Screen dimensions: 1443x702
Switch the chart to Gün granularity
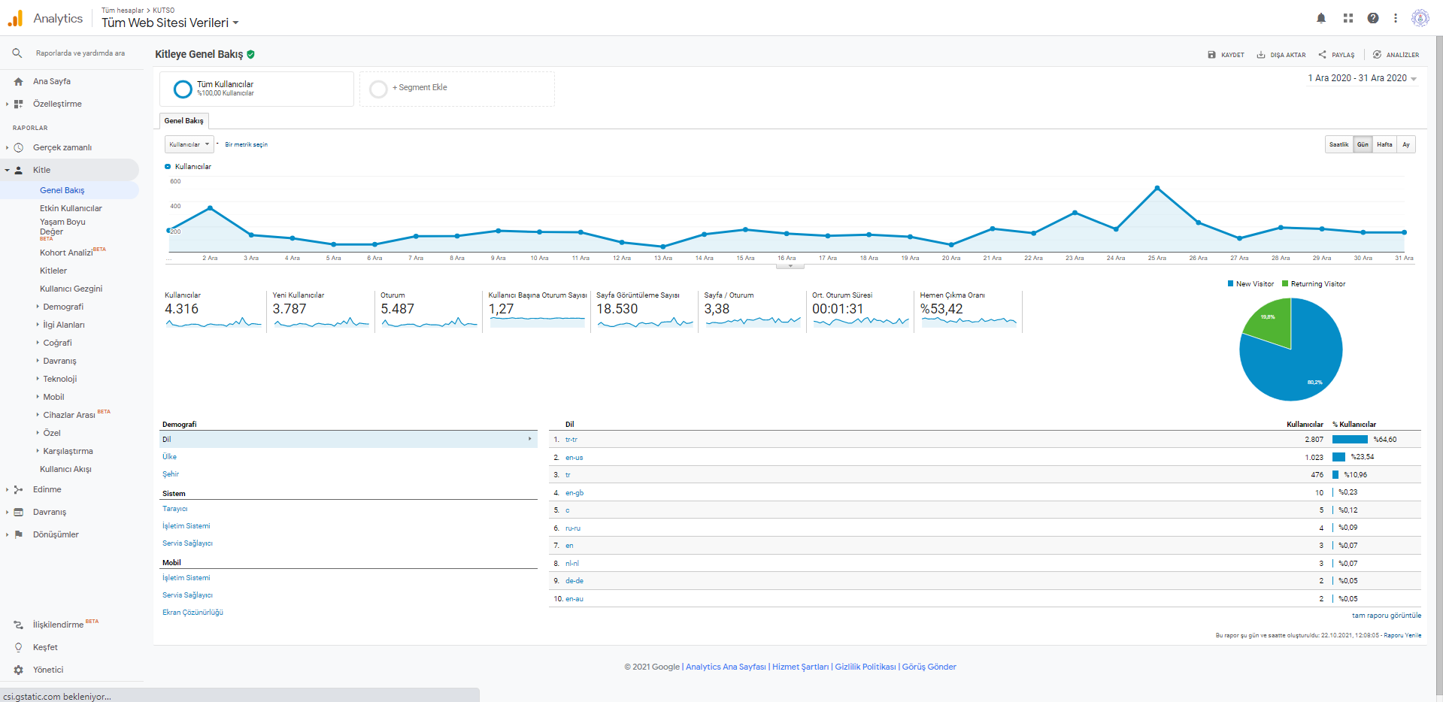point(1363,144)
